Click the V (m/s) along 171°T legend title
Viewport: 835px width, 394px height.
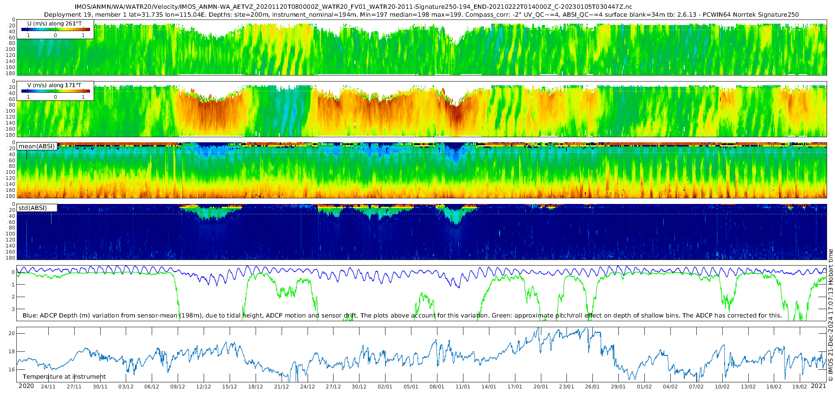pyautogui.click(x=54, y=85)
